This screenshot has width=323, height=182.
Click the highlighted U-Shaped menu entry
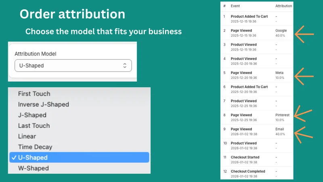click(79, 157)
